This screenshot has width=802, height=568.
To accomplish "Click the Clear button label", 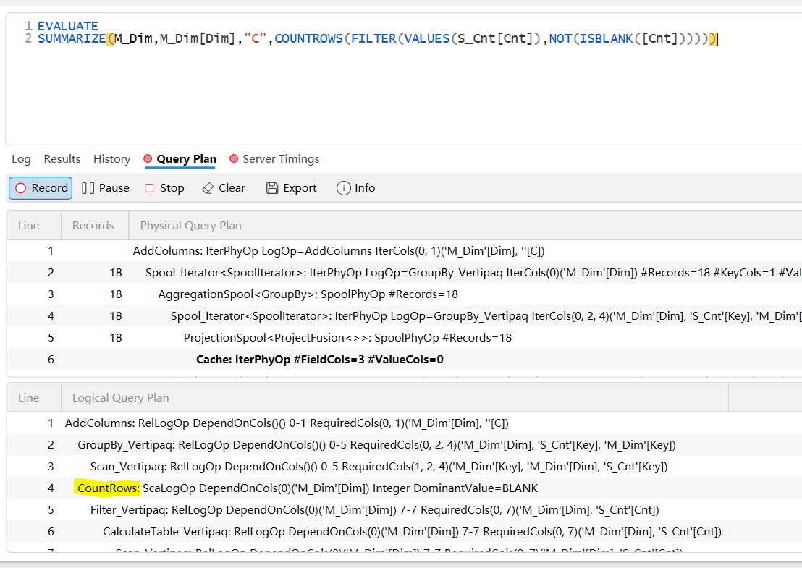I will click(x=232, y=188).
